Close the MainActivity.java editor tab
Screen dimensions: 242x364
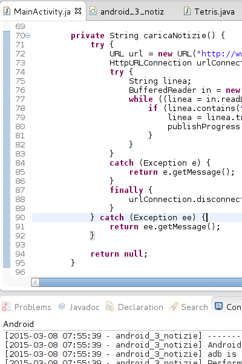pos(78,11)
